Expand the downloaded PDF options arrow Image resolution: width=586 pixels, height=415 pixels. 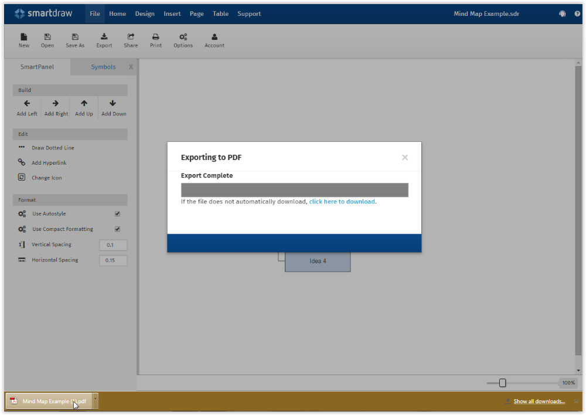[x=96, y=401]
